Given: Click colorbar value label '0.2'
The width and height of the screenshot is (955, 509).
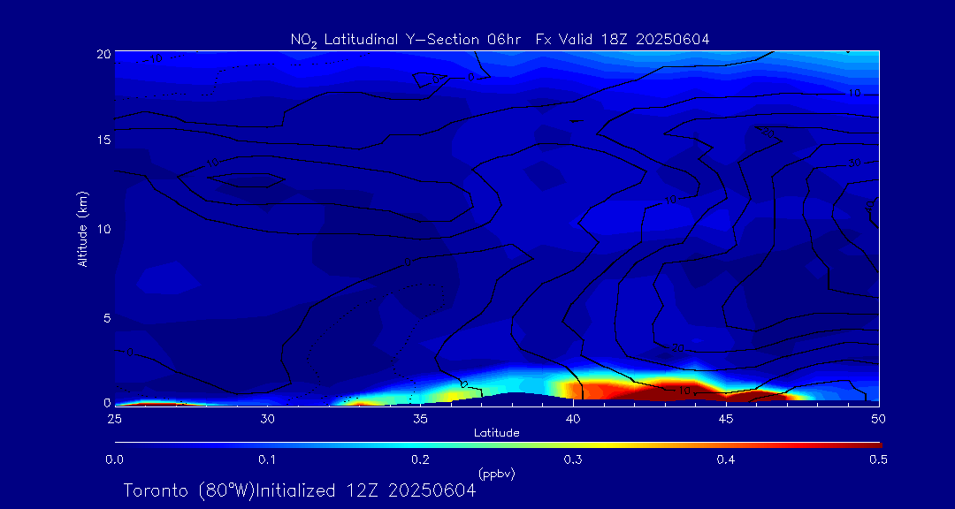Looking at the screenshot, I should [420, 460].
